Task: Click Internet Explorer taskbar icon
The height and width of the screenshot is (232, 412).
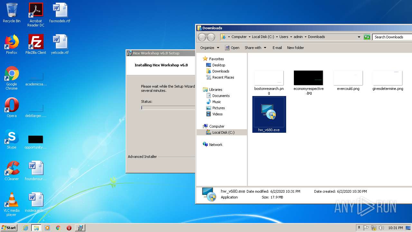Action: 25,228
